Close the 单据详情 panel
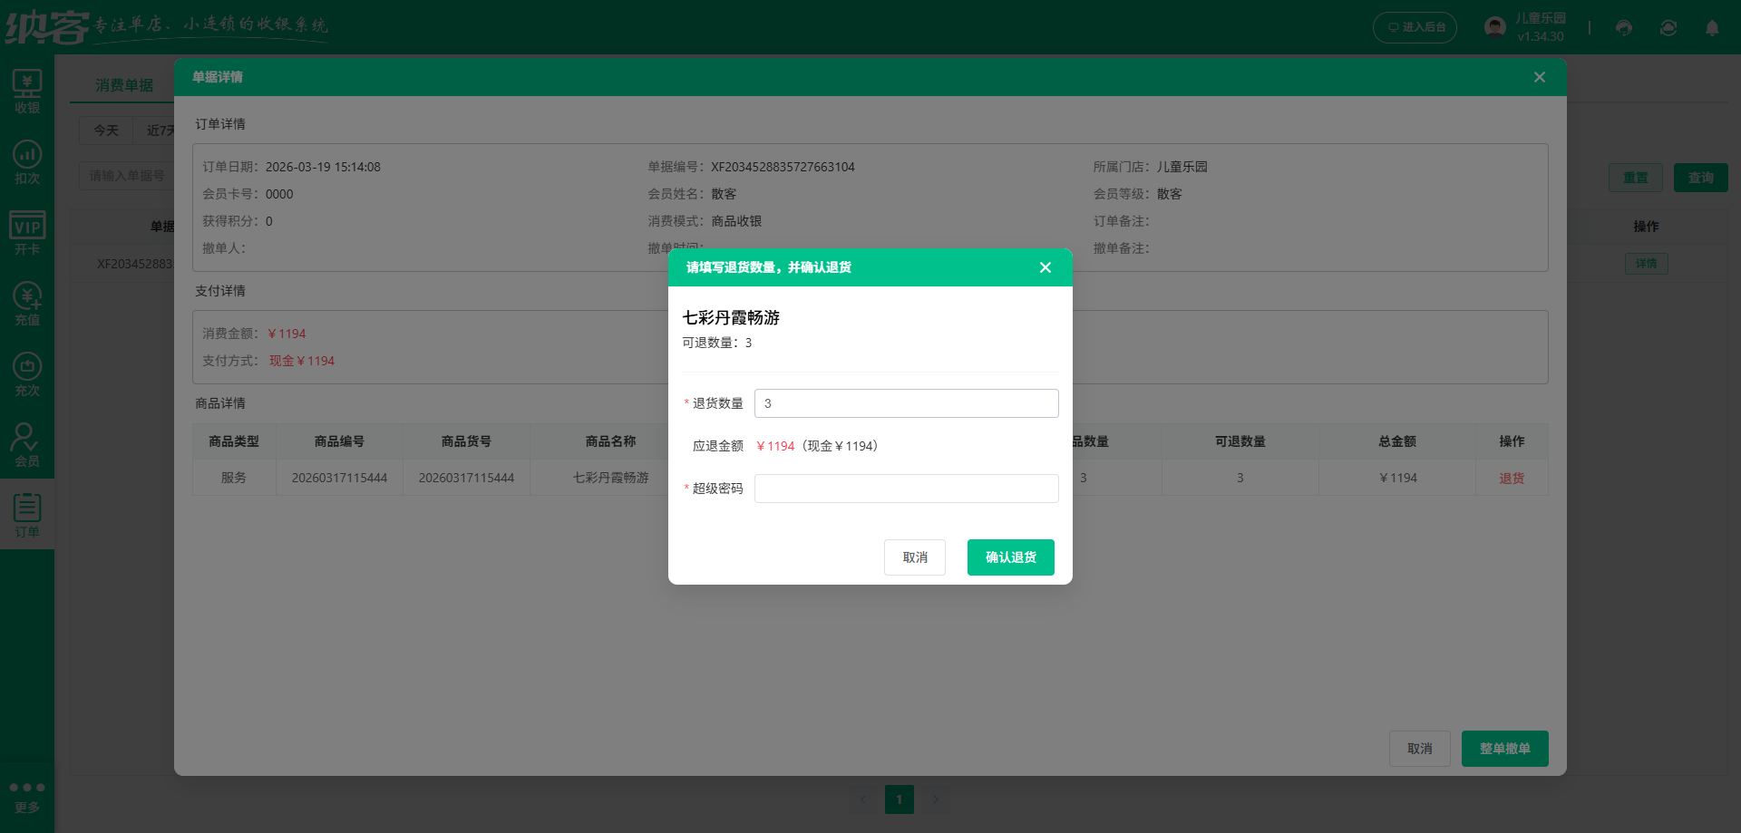 pyautogui.click(x=1539, y=77)
